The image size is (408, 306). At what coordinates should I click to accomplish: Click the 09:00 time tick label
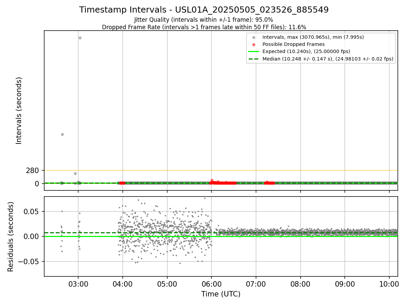click(345, 284)
